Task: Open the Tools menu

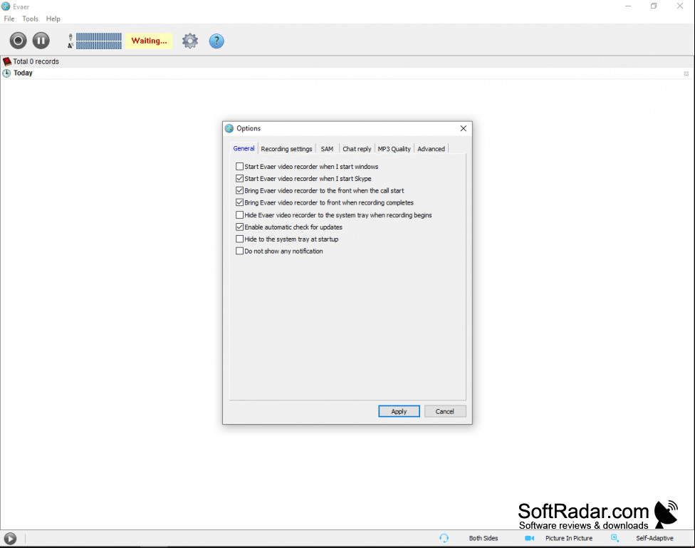Action: click(x=30, y=19)
